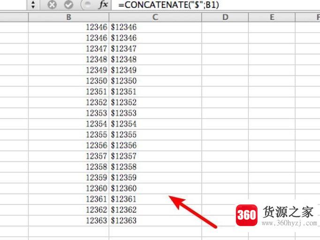Select cell with value 12349

(69, 70)
